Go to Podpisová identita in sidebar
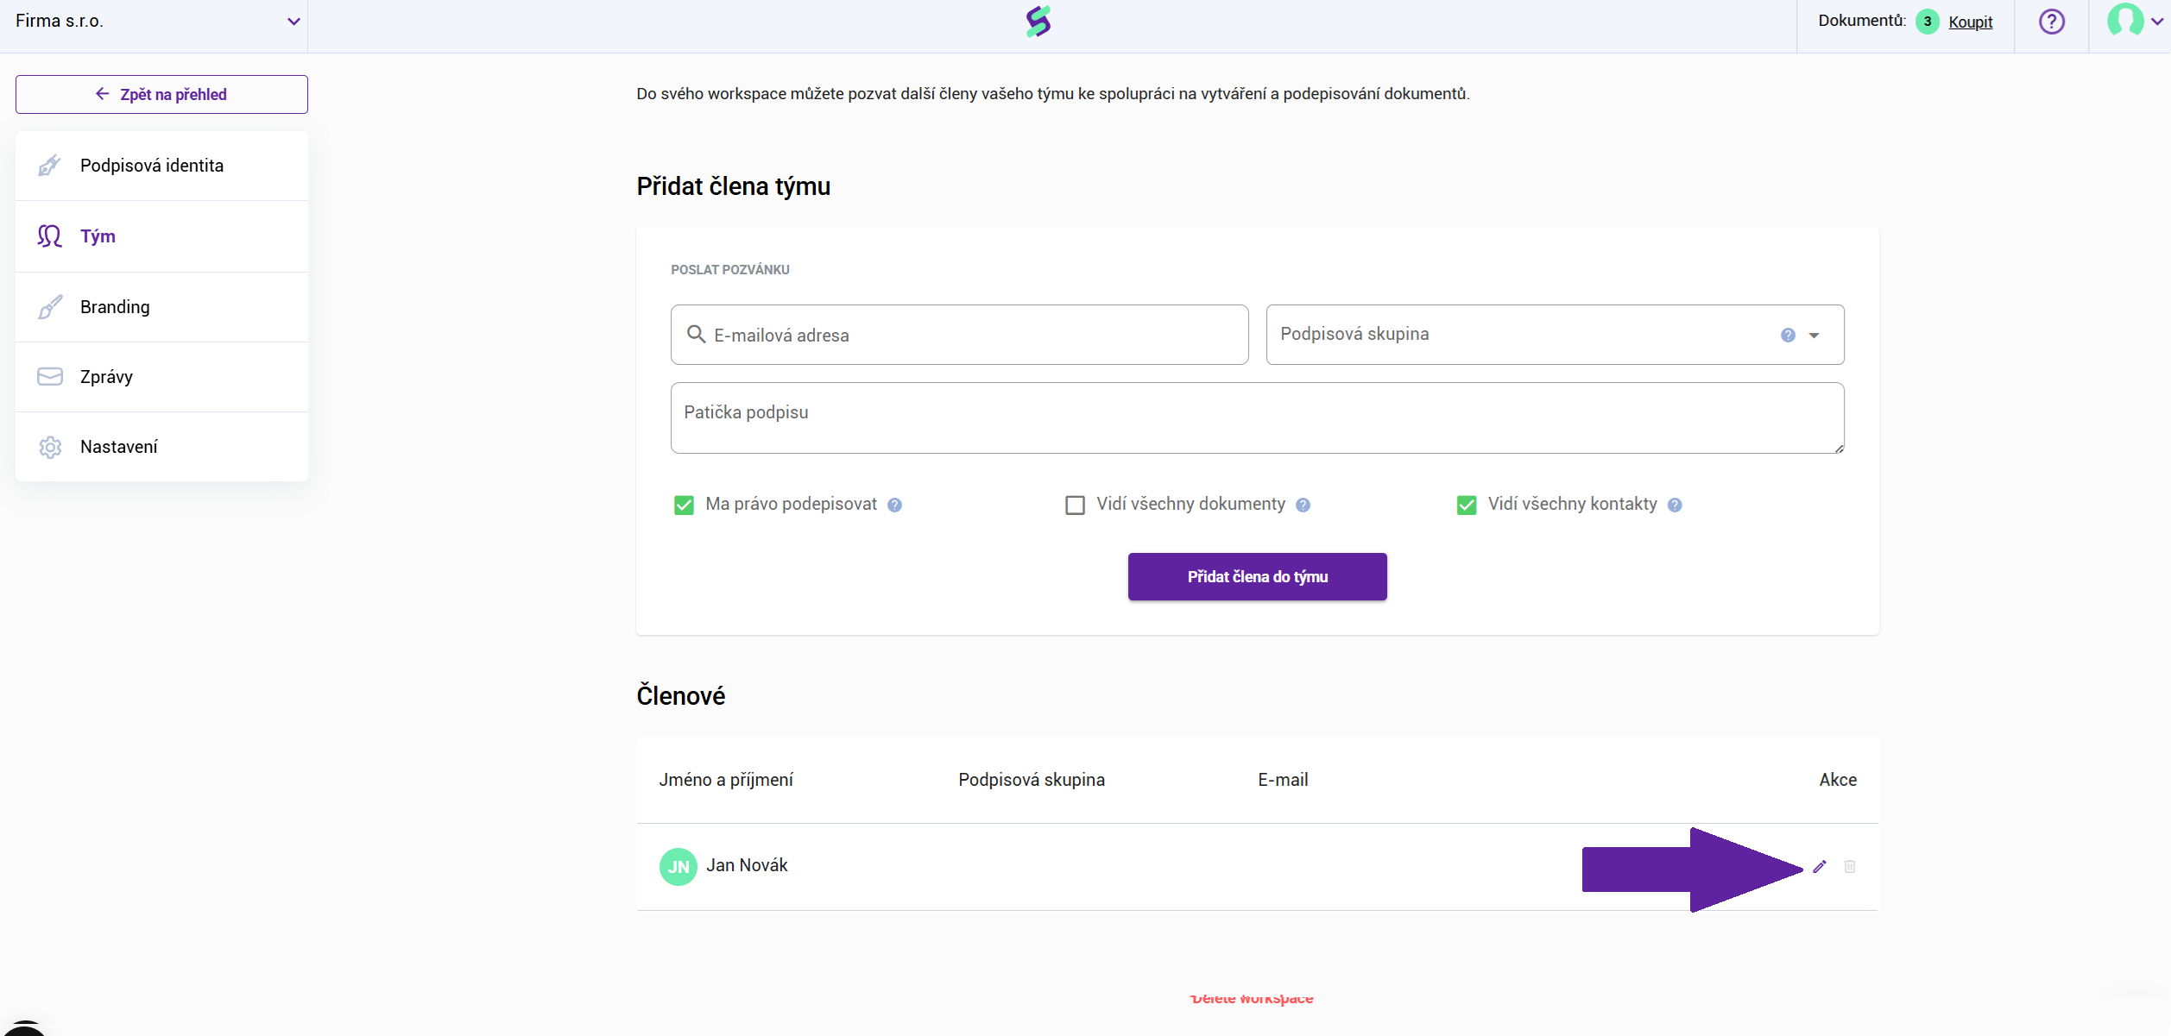2171x1036 pixels. click(152, 166)
